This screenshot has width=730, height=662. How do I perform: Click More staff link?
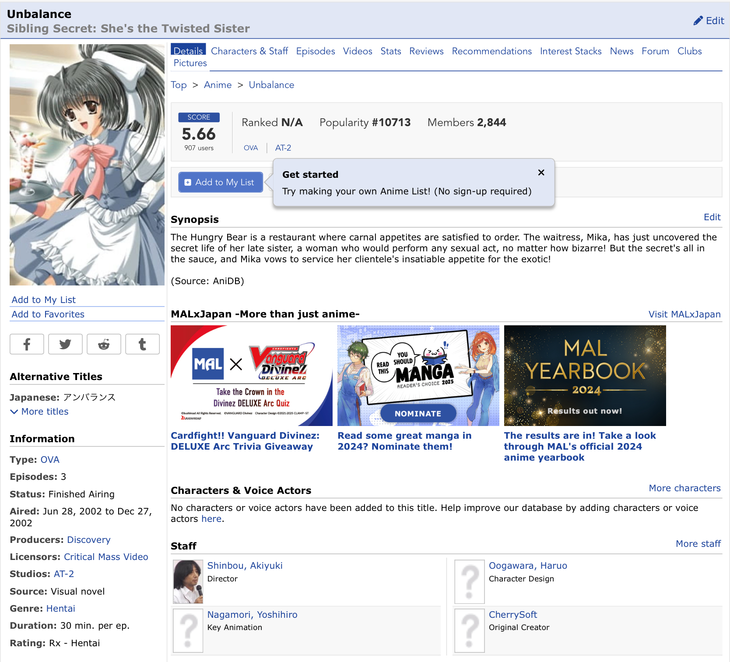click(x=698, y=544)
